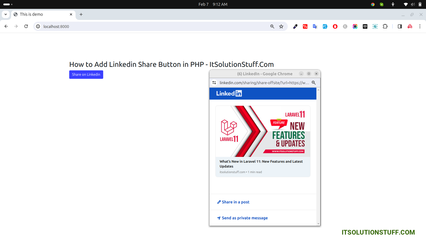This screenshot has height=239, width=426.
Task: Toggle the system volume mute indicator
Action: click(413, 4)
